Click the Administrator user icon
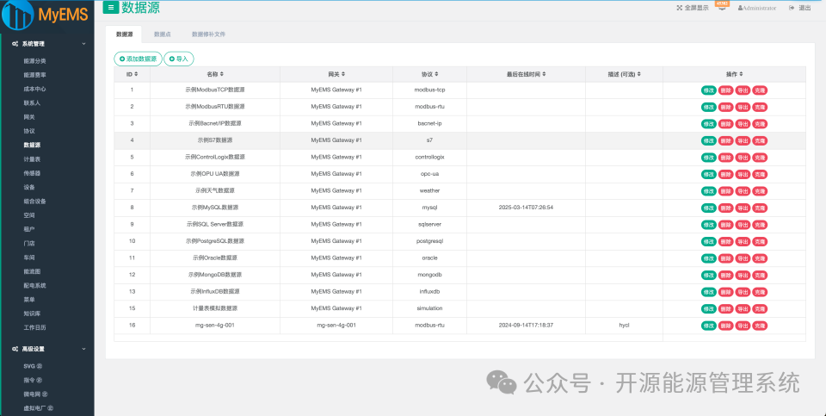The image size is (826, 416). pyautogui.click(x=740, y=9)
